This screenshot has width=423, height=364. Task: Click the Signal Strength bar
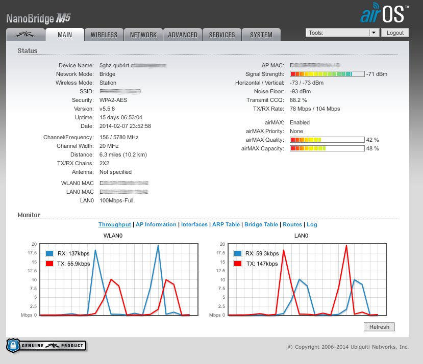[327, 74]
